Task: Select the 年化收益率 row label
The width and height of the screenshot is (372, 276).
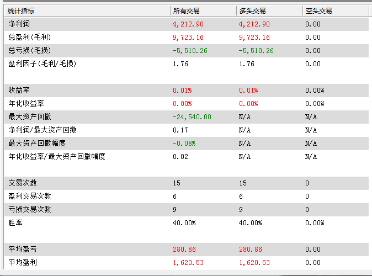Action: point(25,104)
